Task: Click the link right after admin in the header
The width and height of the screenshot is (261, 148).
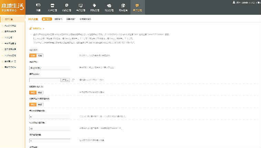Action: click(252, 2)
